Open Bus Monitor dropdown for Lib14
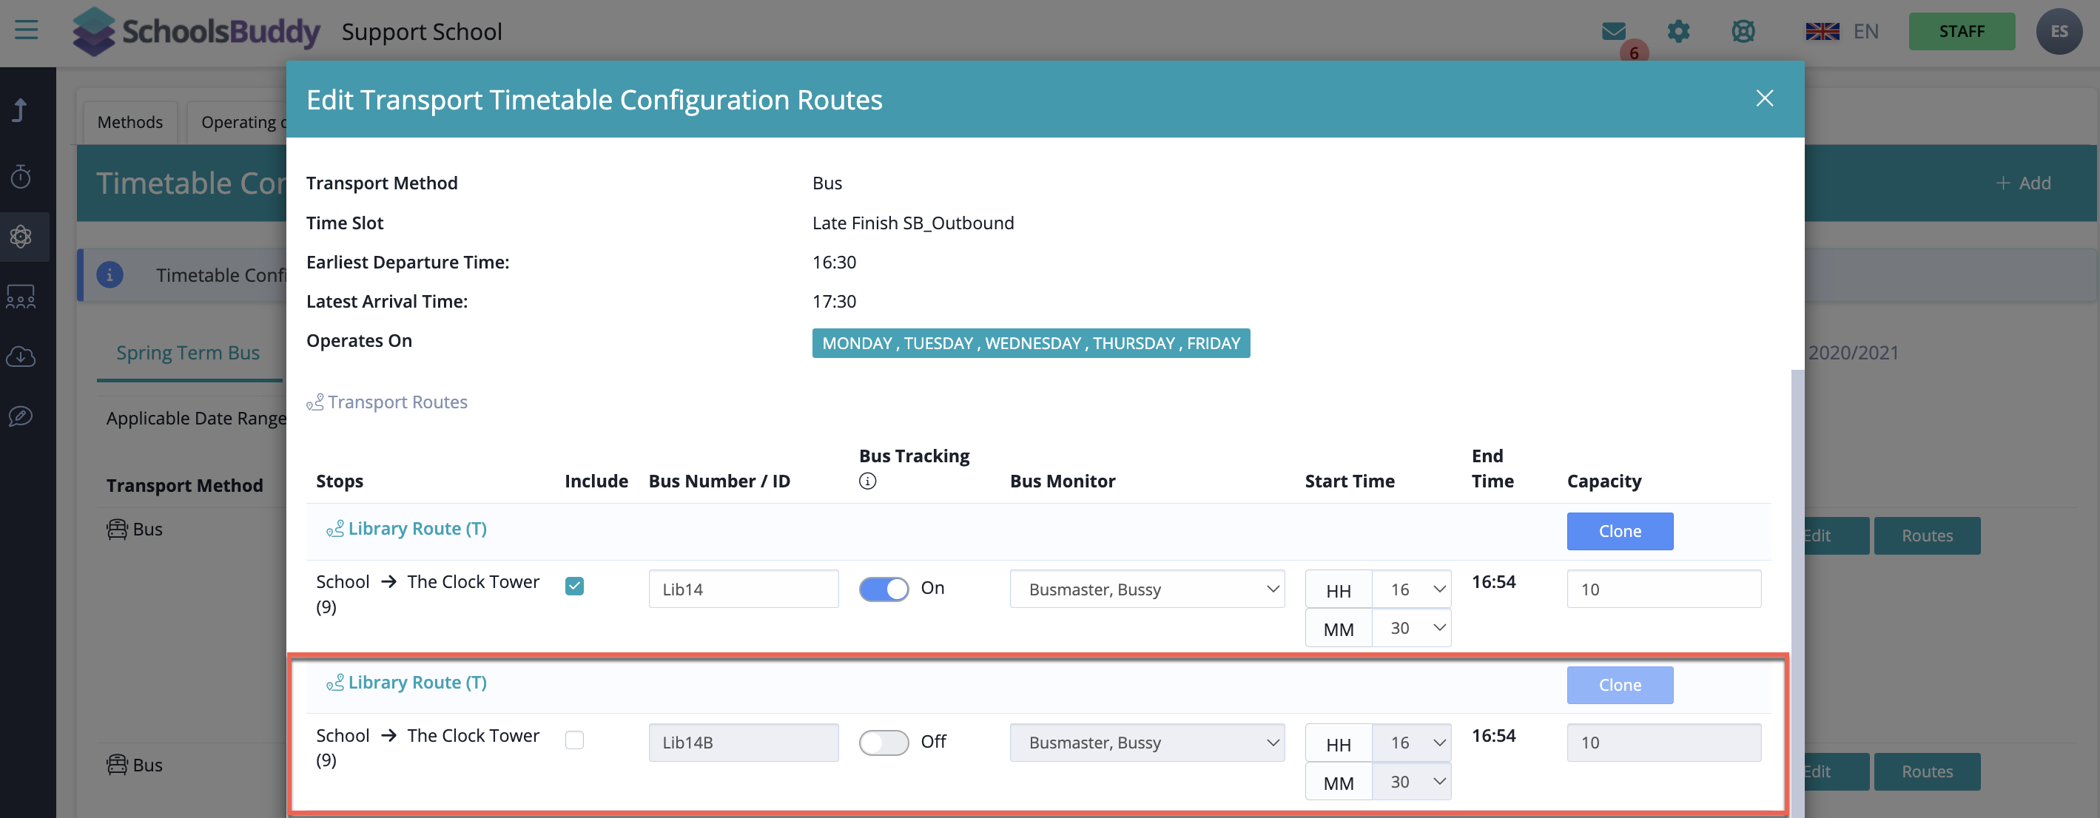 click(x=1146, y=589)
